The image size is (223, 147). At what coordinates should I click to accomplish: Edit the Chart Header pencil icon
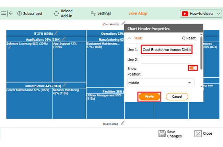[x=123, y=23]
